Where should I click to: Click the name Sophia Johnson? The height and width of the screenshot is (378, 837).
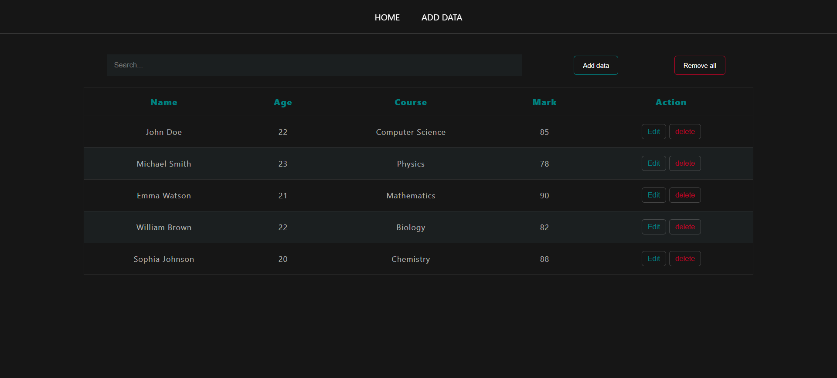[x=164, y=259]
